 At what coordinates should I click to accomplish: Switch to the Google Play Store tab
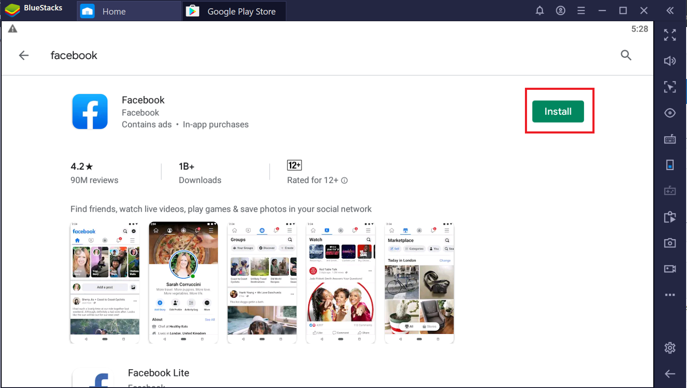(x=234, y=11)
